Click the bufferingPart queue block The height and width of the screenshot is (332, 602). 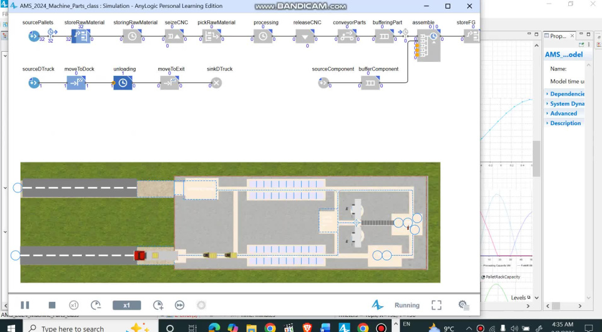pos(385,37)
